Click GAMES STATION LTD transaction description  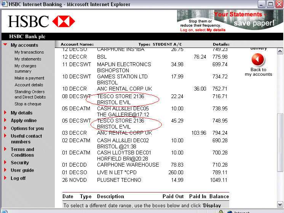tap(122, 76)
